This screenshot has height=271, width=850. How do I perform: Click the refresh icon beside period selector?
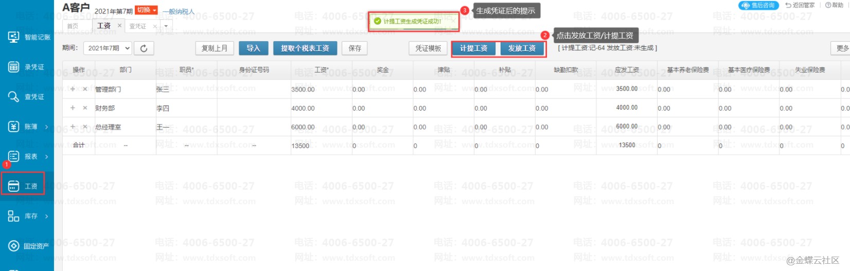(x=144, y=48)
